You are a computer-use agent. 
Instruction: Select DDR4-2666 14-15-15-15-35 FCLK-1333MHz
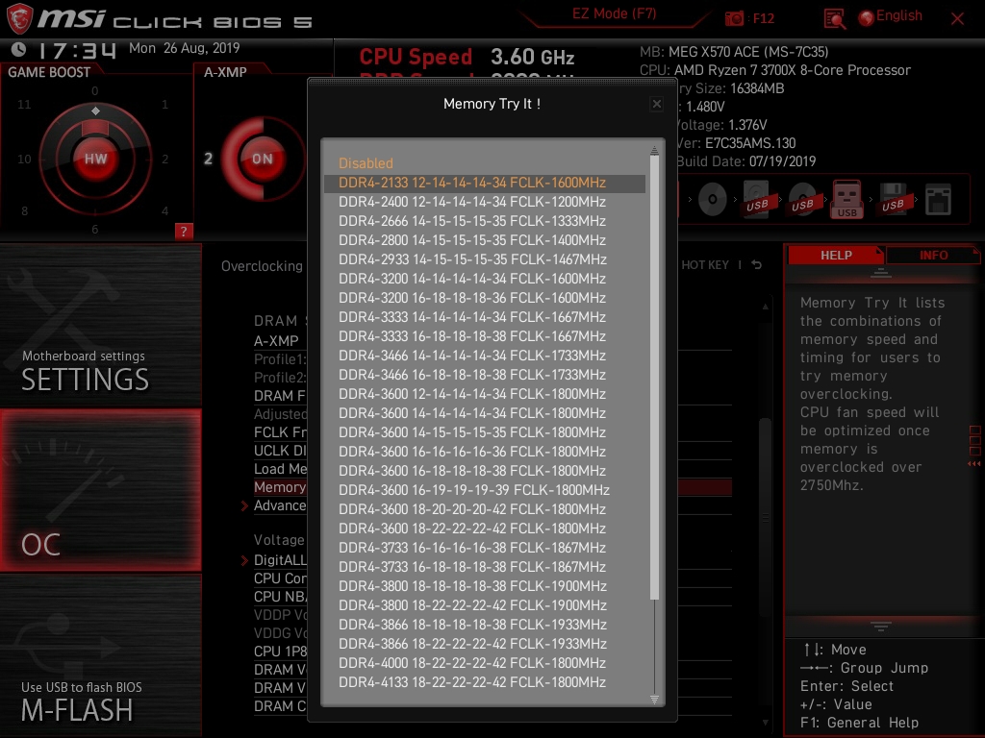(x=485, y=221)
